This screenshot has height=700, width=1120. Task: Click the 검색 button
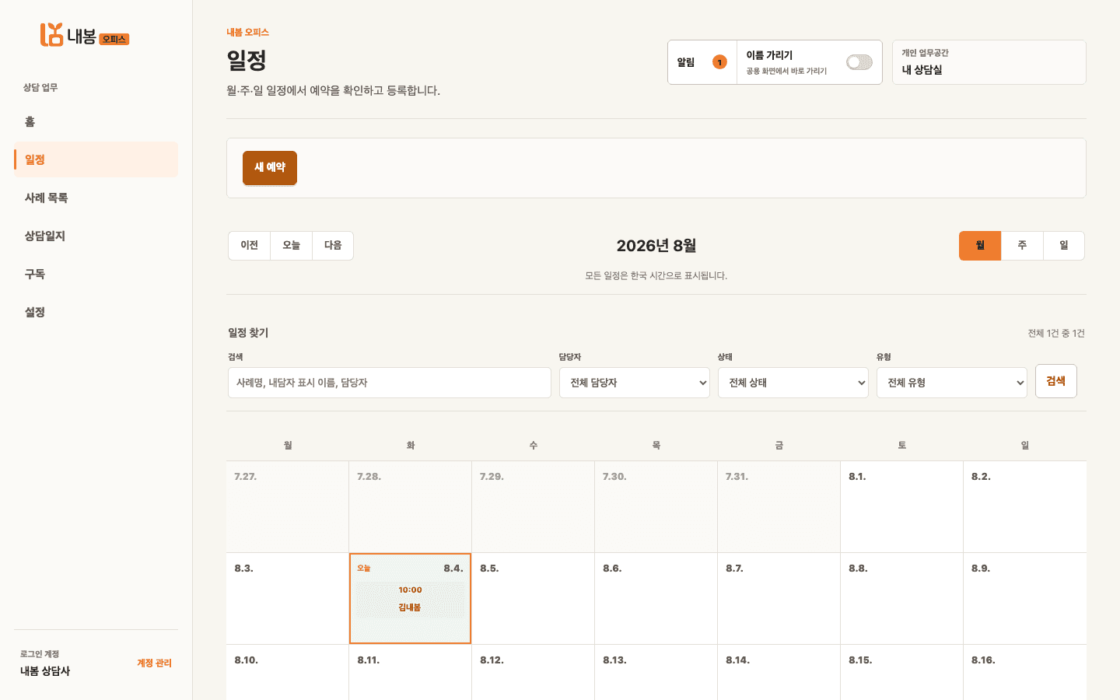pyautogui.click(x=1056, y=381)
